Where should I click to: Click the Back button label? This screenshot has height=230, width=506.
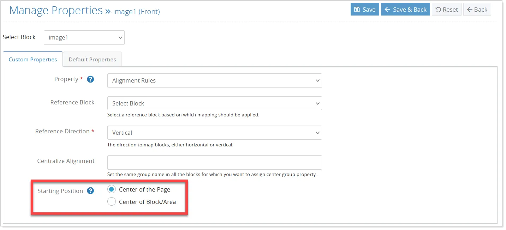[481, 10]
